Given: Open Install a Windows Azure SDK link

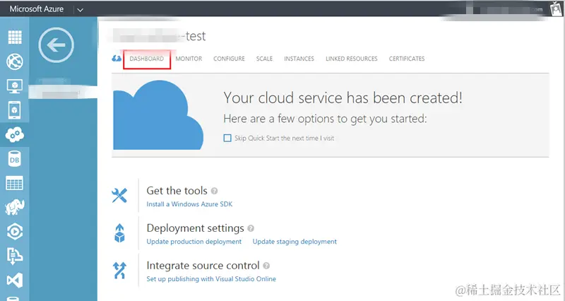Looking at the screenshot, I should click(189, 204).
